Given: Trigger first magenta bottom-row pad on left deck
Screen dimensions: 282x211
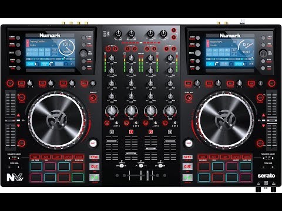Looking at the screenshot, I should point(36,178).
